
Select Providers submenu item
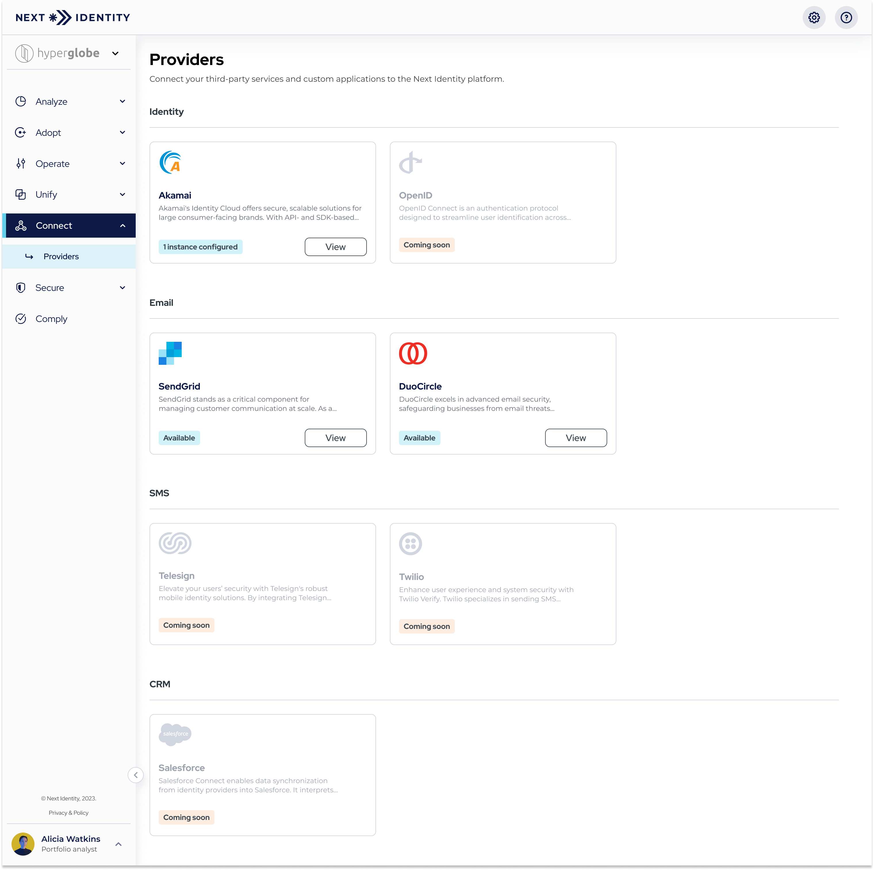point(61,257)
